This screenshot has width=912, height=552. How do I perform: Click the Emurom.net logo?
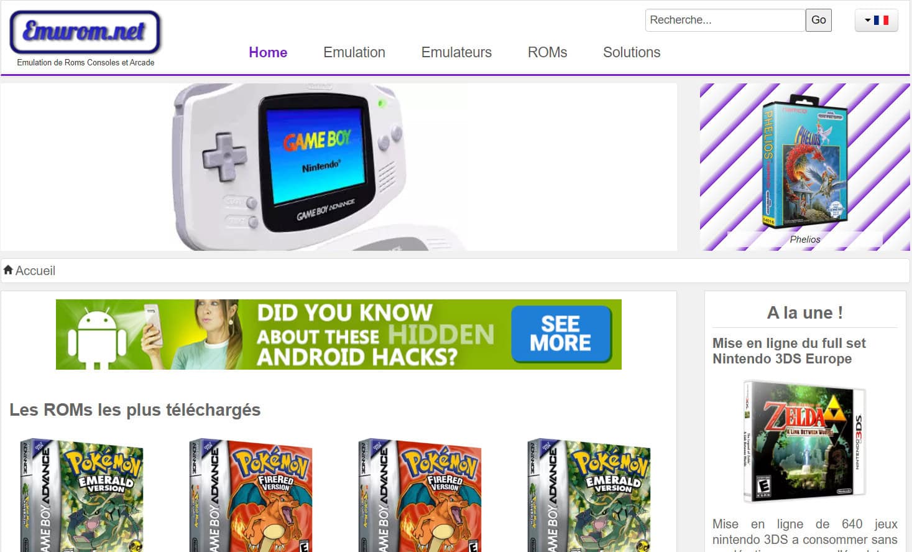85,32
